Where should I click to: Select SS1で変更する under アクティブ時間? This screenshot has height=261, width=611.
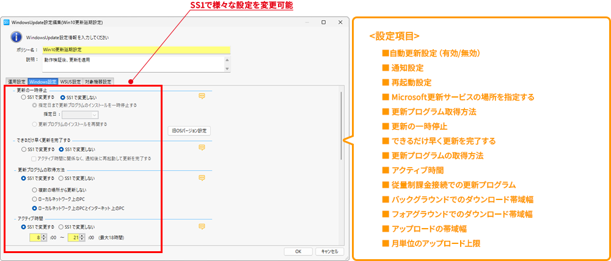click(38, 227)
